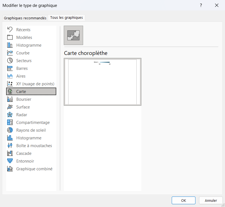This screenshot has height=207, width=225.
Task: Click the Surface category text
Action: (23, 107)
